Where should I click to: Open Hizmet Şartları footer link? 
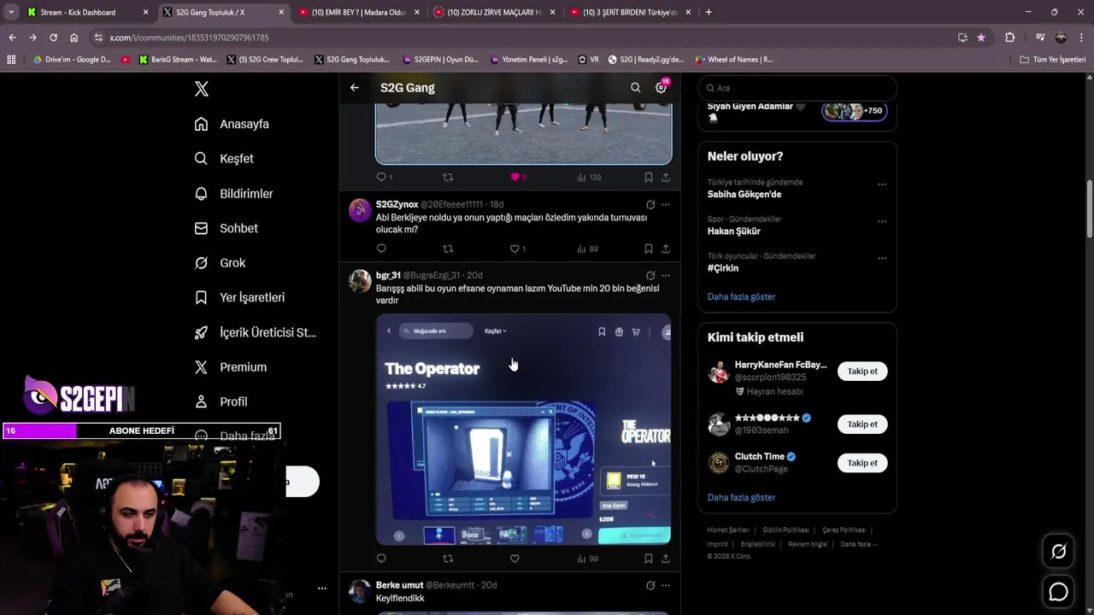pyautogui.click(x=727, y=530)
